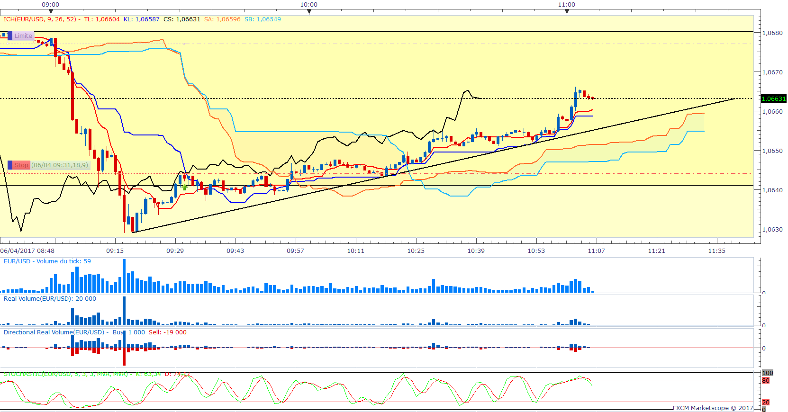
Task: Select the Limite order label
Action: pos(23,36)
